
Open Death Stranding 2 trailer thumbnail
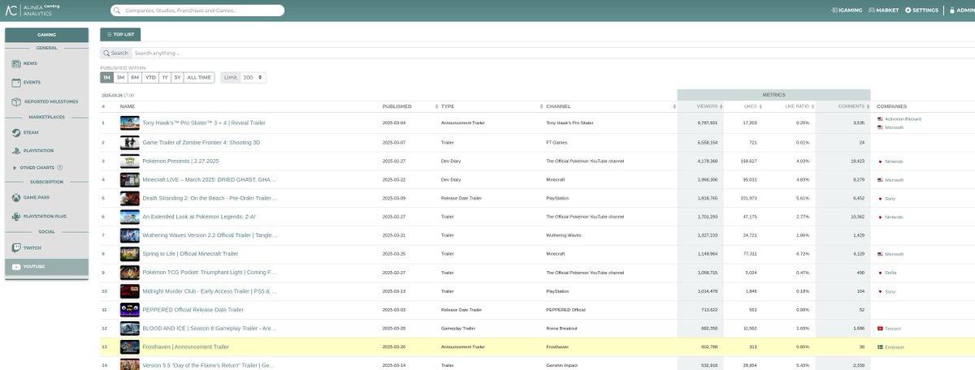coord(130,198)
